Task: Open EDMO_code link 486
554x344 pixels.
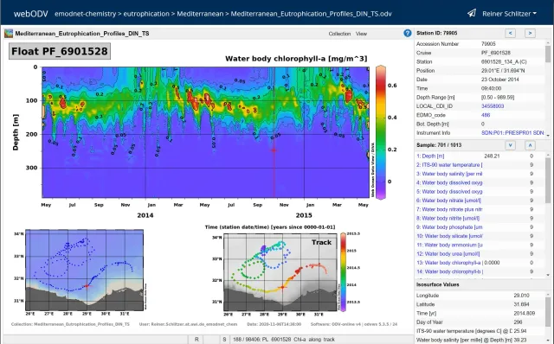Action: [x=486, y=115]
